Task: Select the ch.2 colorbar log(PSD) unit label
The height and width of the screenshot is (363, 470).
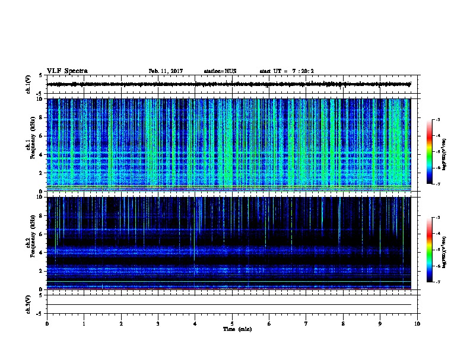Action: (444, 252)
